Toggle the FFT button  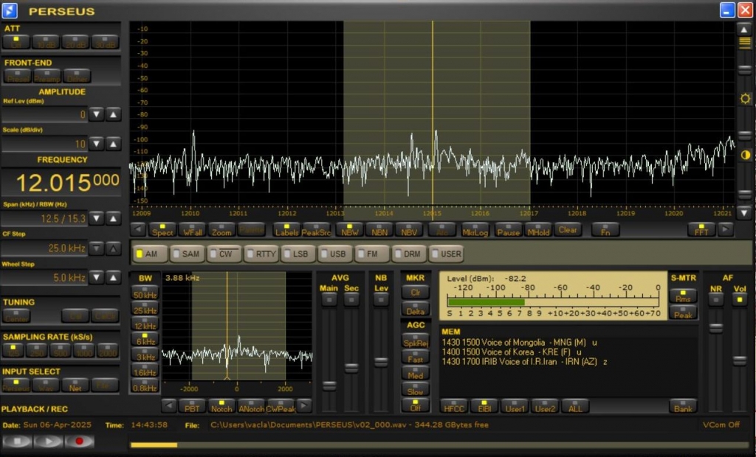click(701, 230)
